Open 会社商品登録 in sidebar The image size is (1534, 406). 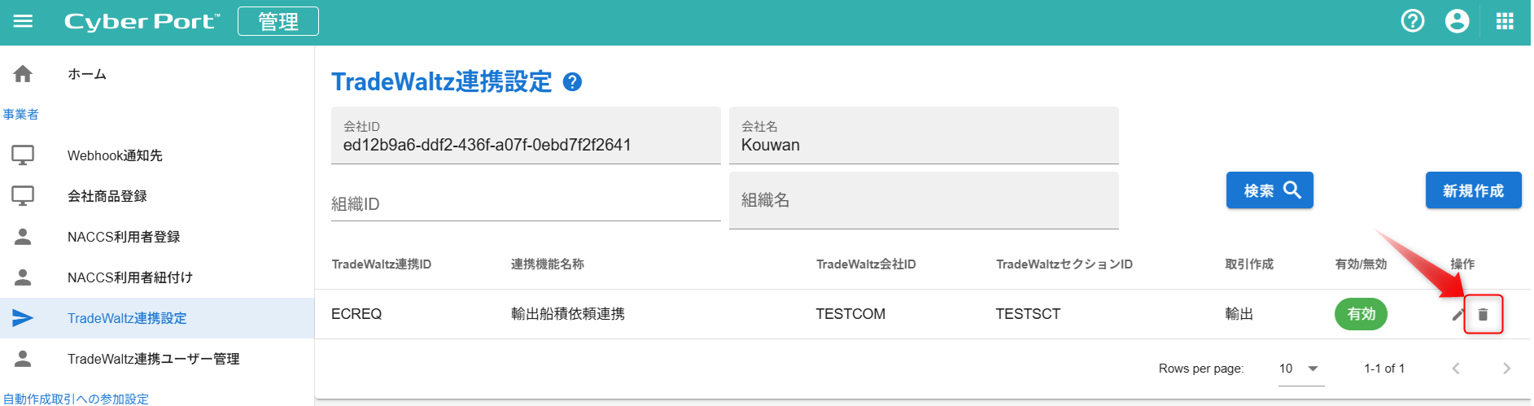(x=107, y=196)
